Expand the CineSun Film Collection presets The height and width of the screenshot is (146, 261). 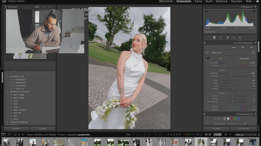[x=8, y=122]
